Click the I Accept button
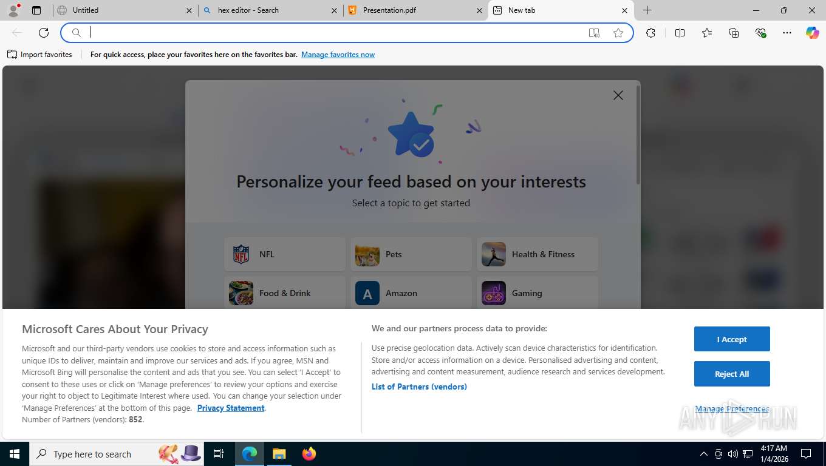826x466 pixels. pos(732,339)
